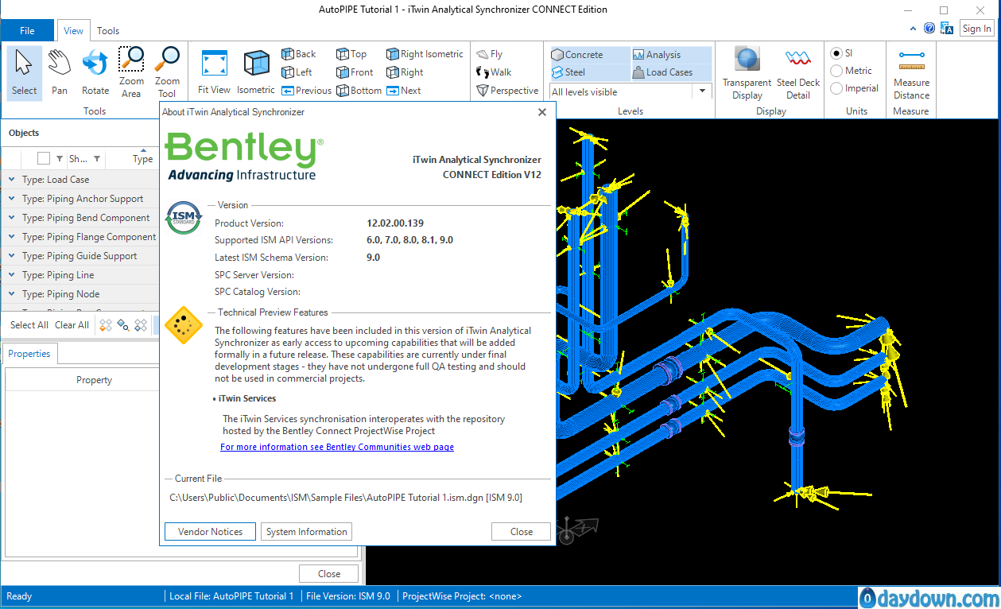Enable Perspective view

click(x=507, y=91)
